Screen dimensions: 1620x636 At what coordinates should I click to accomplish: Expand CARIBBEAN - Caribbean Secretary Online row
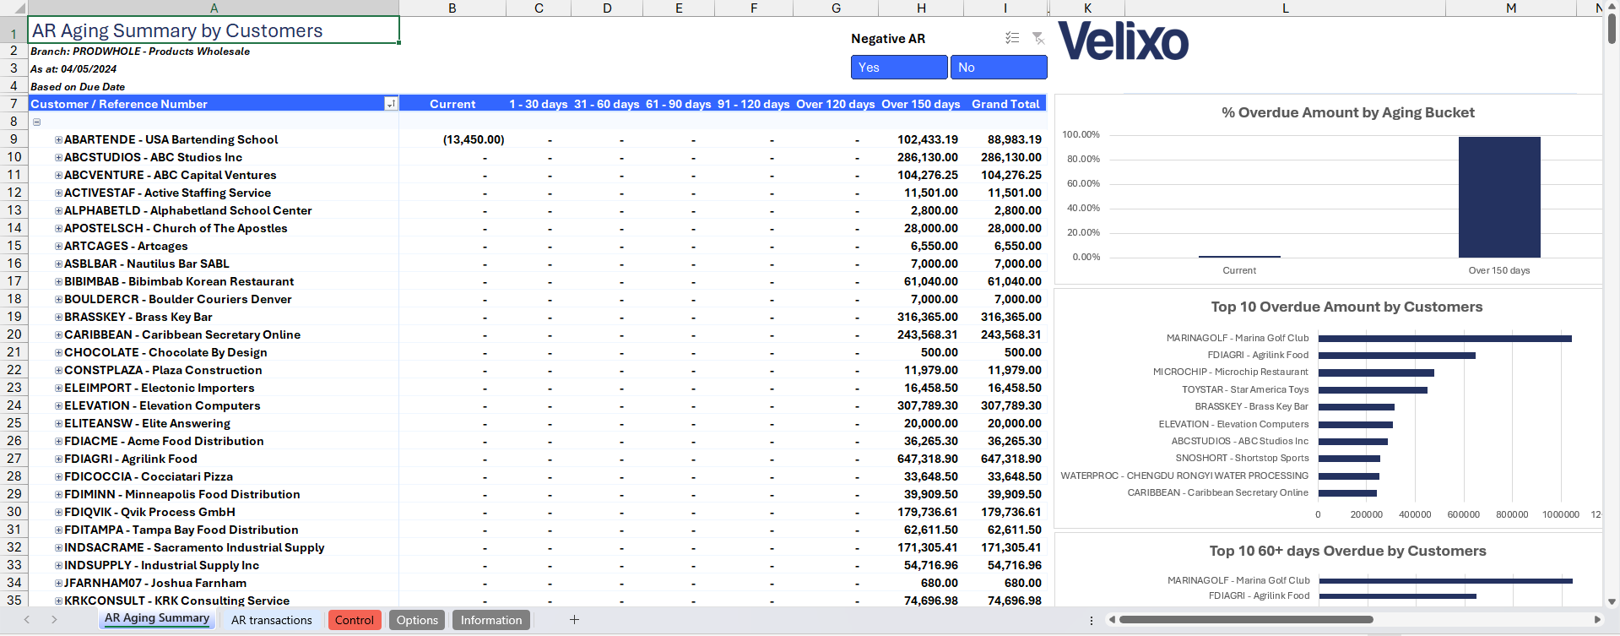(x=59, y=334)
